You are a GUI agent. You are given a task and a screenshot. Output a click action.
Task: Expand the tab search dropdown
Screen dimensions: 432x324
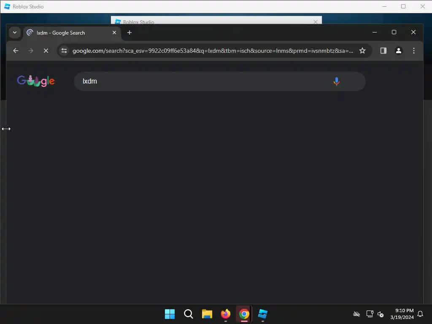15,32
